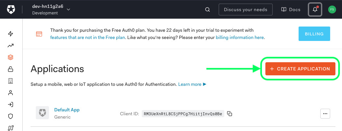Viewport: 342px width, 131px height.
Task: Click the Client ID value field
Action: tap(183, 114)
